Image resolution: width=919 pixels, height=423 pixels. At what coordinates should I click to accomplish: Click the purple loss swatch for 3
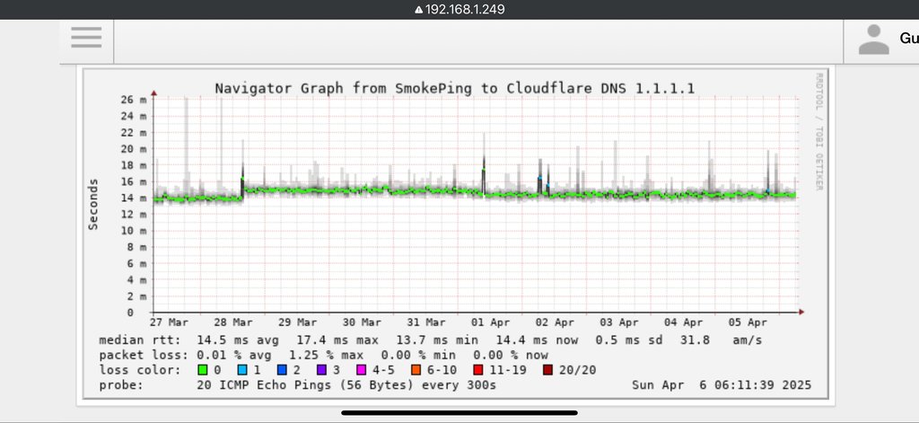322,370
